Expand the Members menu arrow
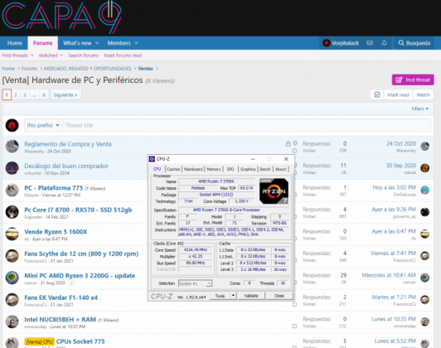 coord(137,43)
